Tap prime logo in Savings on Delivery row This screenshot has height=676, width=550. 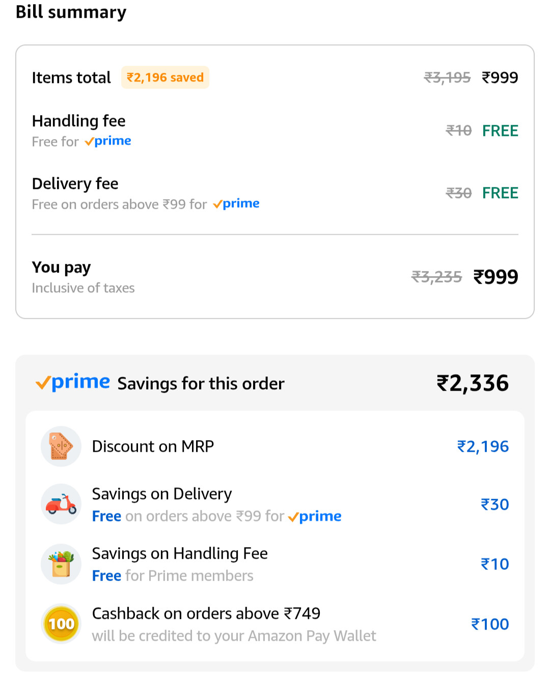tap(315, 517)
